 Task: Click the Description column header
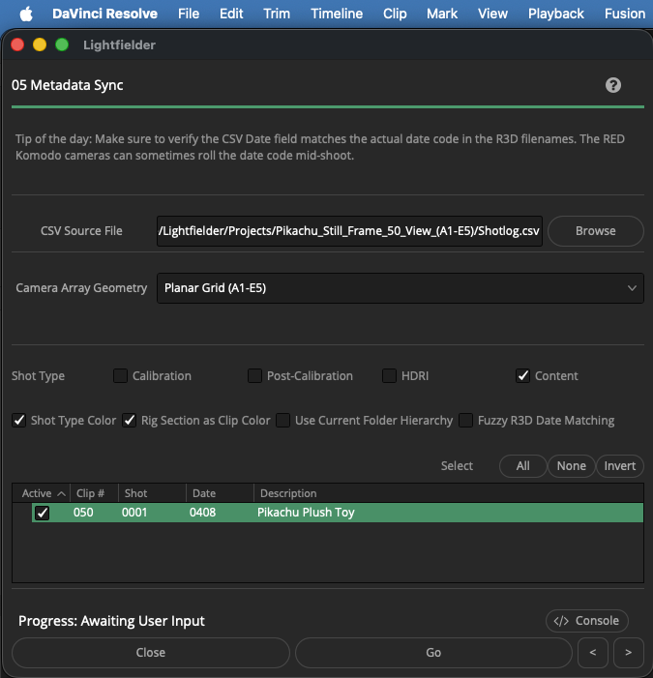(x=449, y=493)
